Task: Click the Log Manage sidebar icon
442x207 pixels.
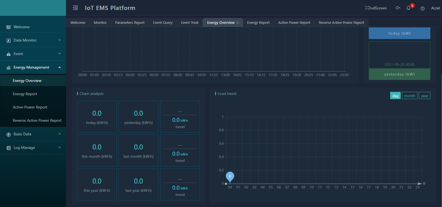Action: (9, 148)
